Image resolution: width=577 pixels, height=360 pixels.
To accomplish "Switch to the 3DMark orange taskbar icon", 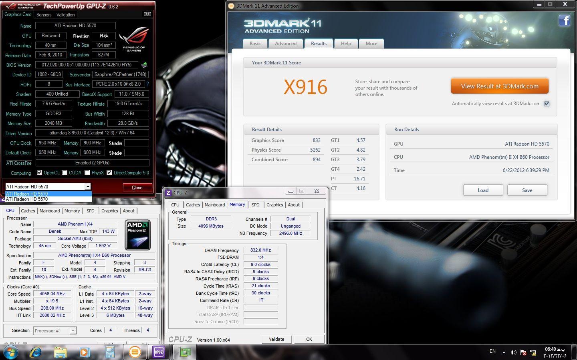I will click(x=135, y=352).
